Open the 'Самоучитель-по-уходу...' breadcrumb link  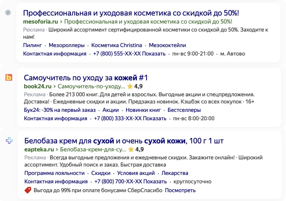tap(92, 86)
